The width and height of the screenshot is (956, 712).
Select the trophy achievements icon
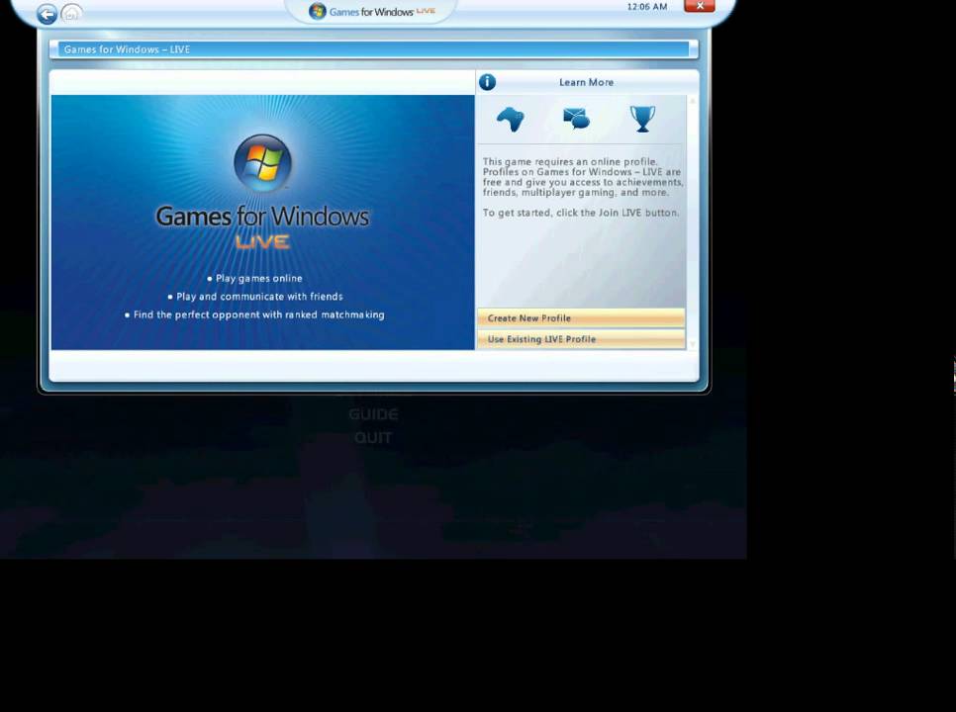point(642,119)
